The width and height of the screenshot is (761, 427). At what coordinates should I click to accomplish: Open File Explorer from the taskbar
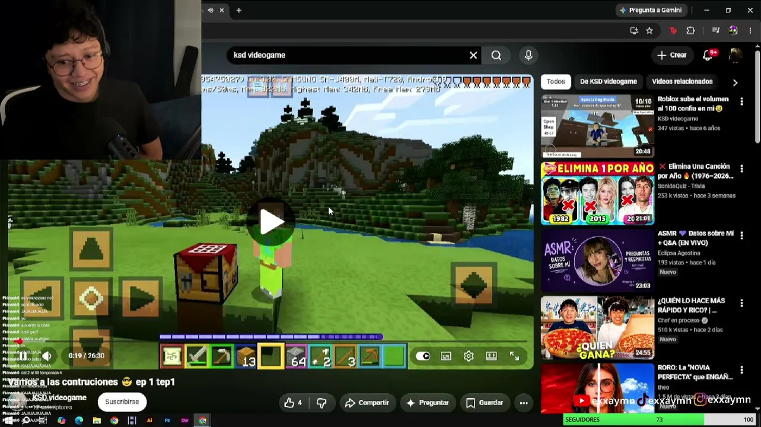(x=97, y=420)
